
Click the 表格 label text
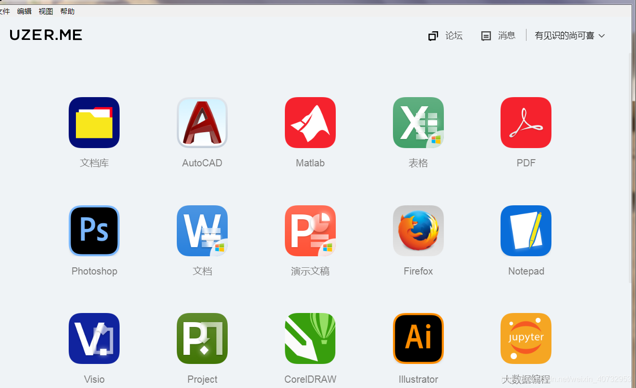click(x=418, y=163)
